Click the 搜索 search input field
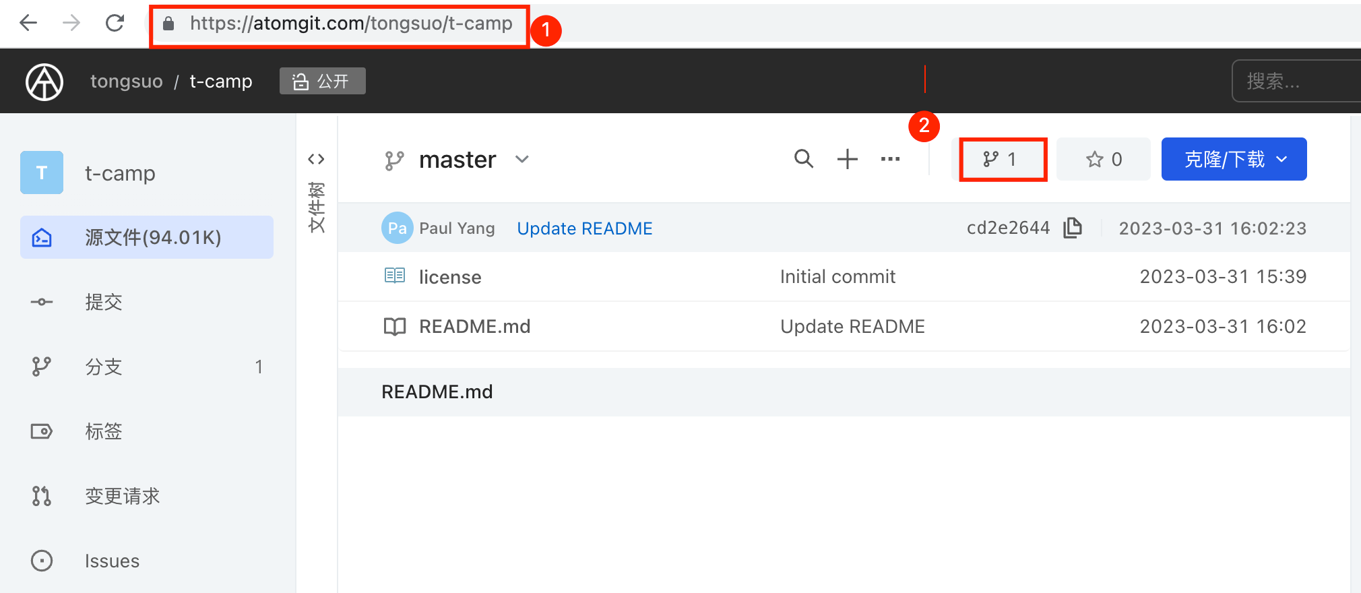Image resolution: width=1361 pixels, height=593 pixels. point(1294,82)
